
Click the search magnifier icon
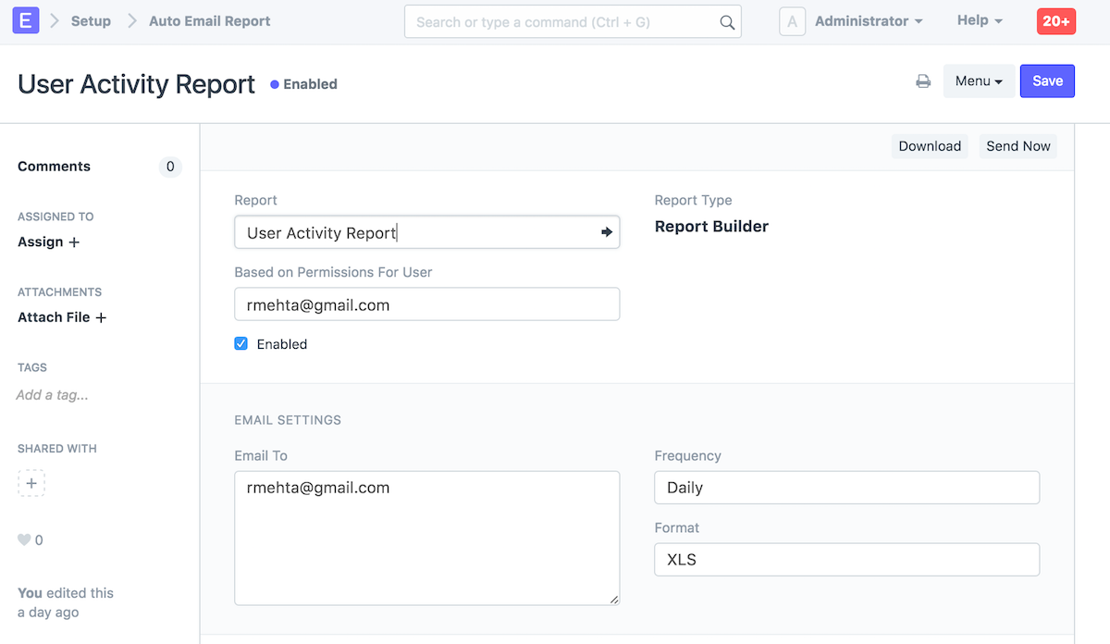(x=727, y=22)
